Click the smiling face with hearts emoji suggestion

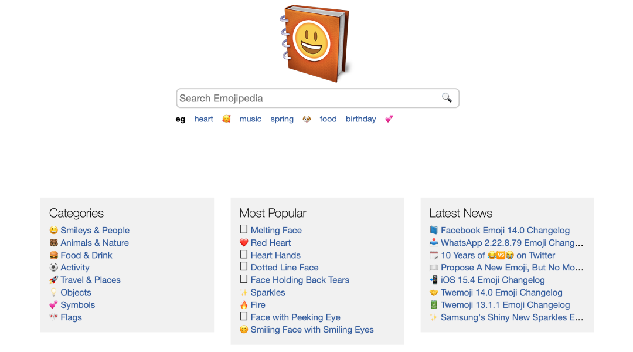pos(226,119)
